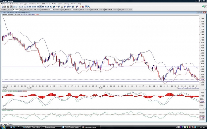Switch to the FXCM Trading Station taskbar button

pyautogui.click(x=71, y=127)
